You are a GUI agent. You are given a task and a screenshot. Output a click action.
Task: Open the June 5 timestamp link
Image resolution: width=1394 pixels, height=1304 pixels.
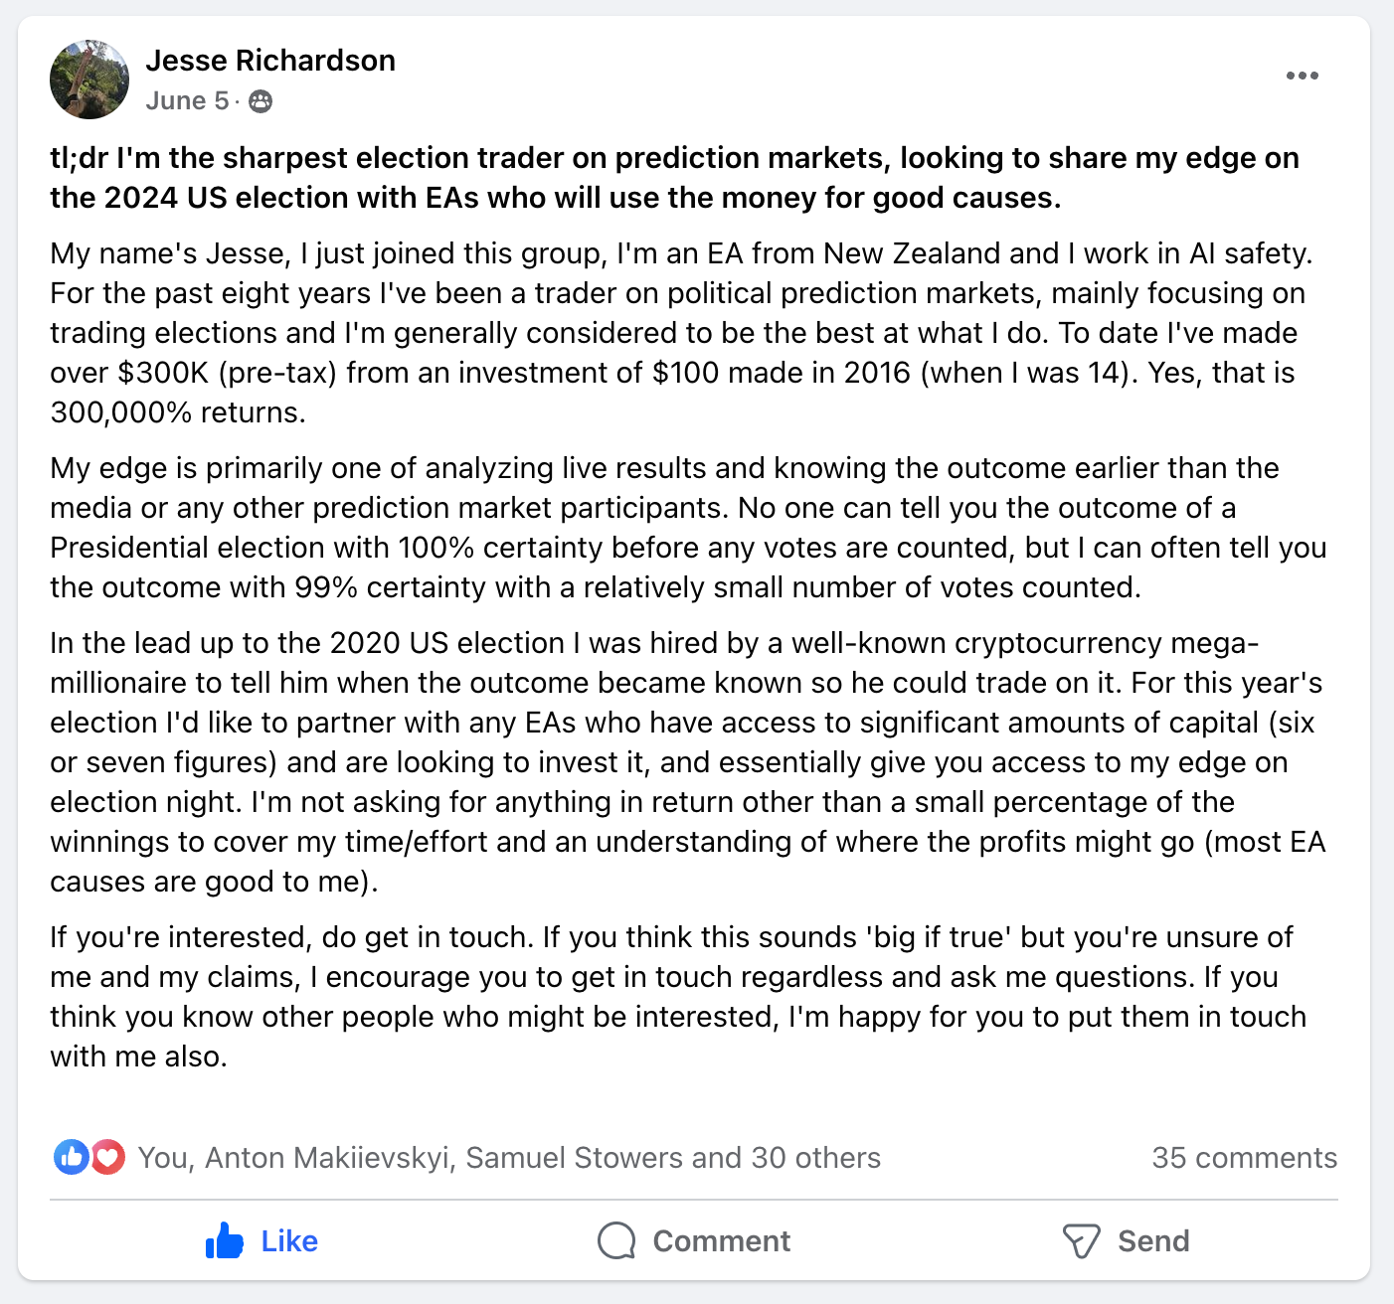(187, 101)
